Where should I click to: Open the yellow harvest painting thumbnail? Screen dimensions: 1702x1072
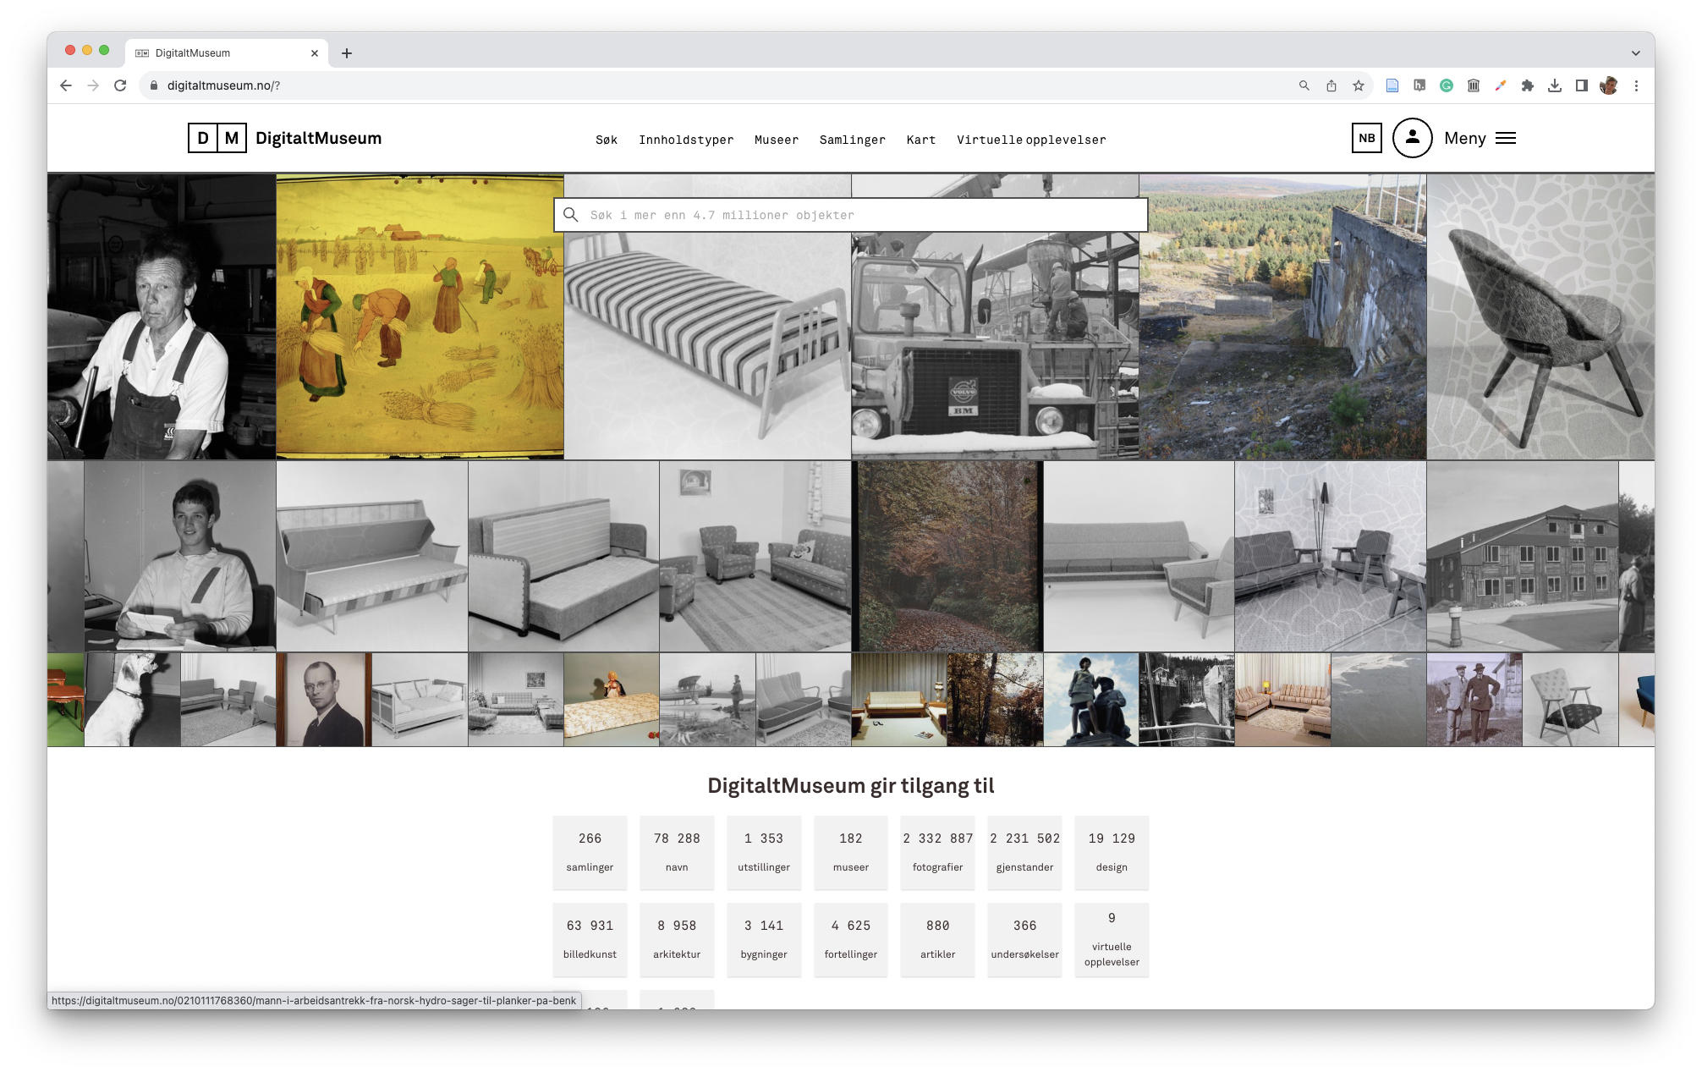420,316
